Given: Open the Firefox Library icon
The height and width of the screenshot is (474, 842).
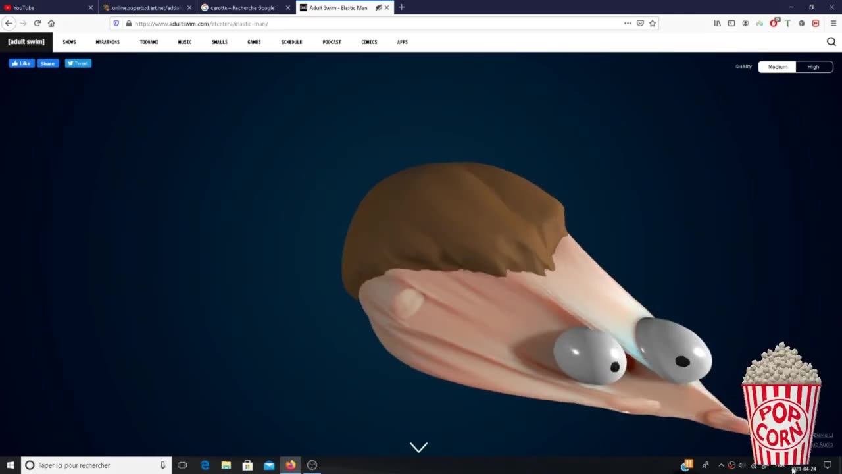Looking at the screenshot, I should click(x=717, y=23).
